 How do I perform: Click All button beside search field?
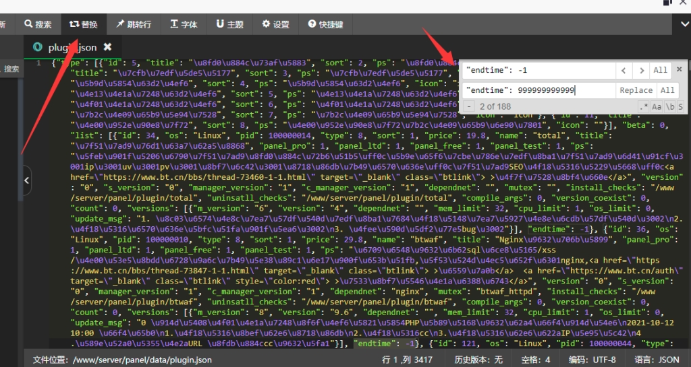660,70
